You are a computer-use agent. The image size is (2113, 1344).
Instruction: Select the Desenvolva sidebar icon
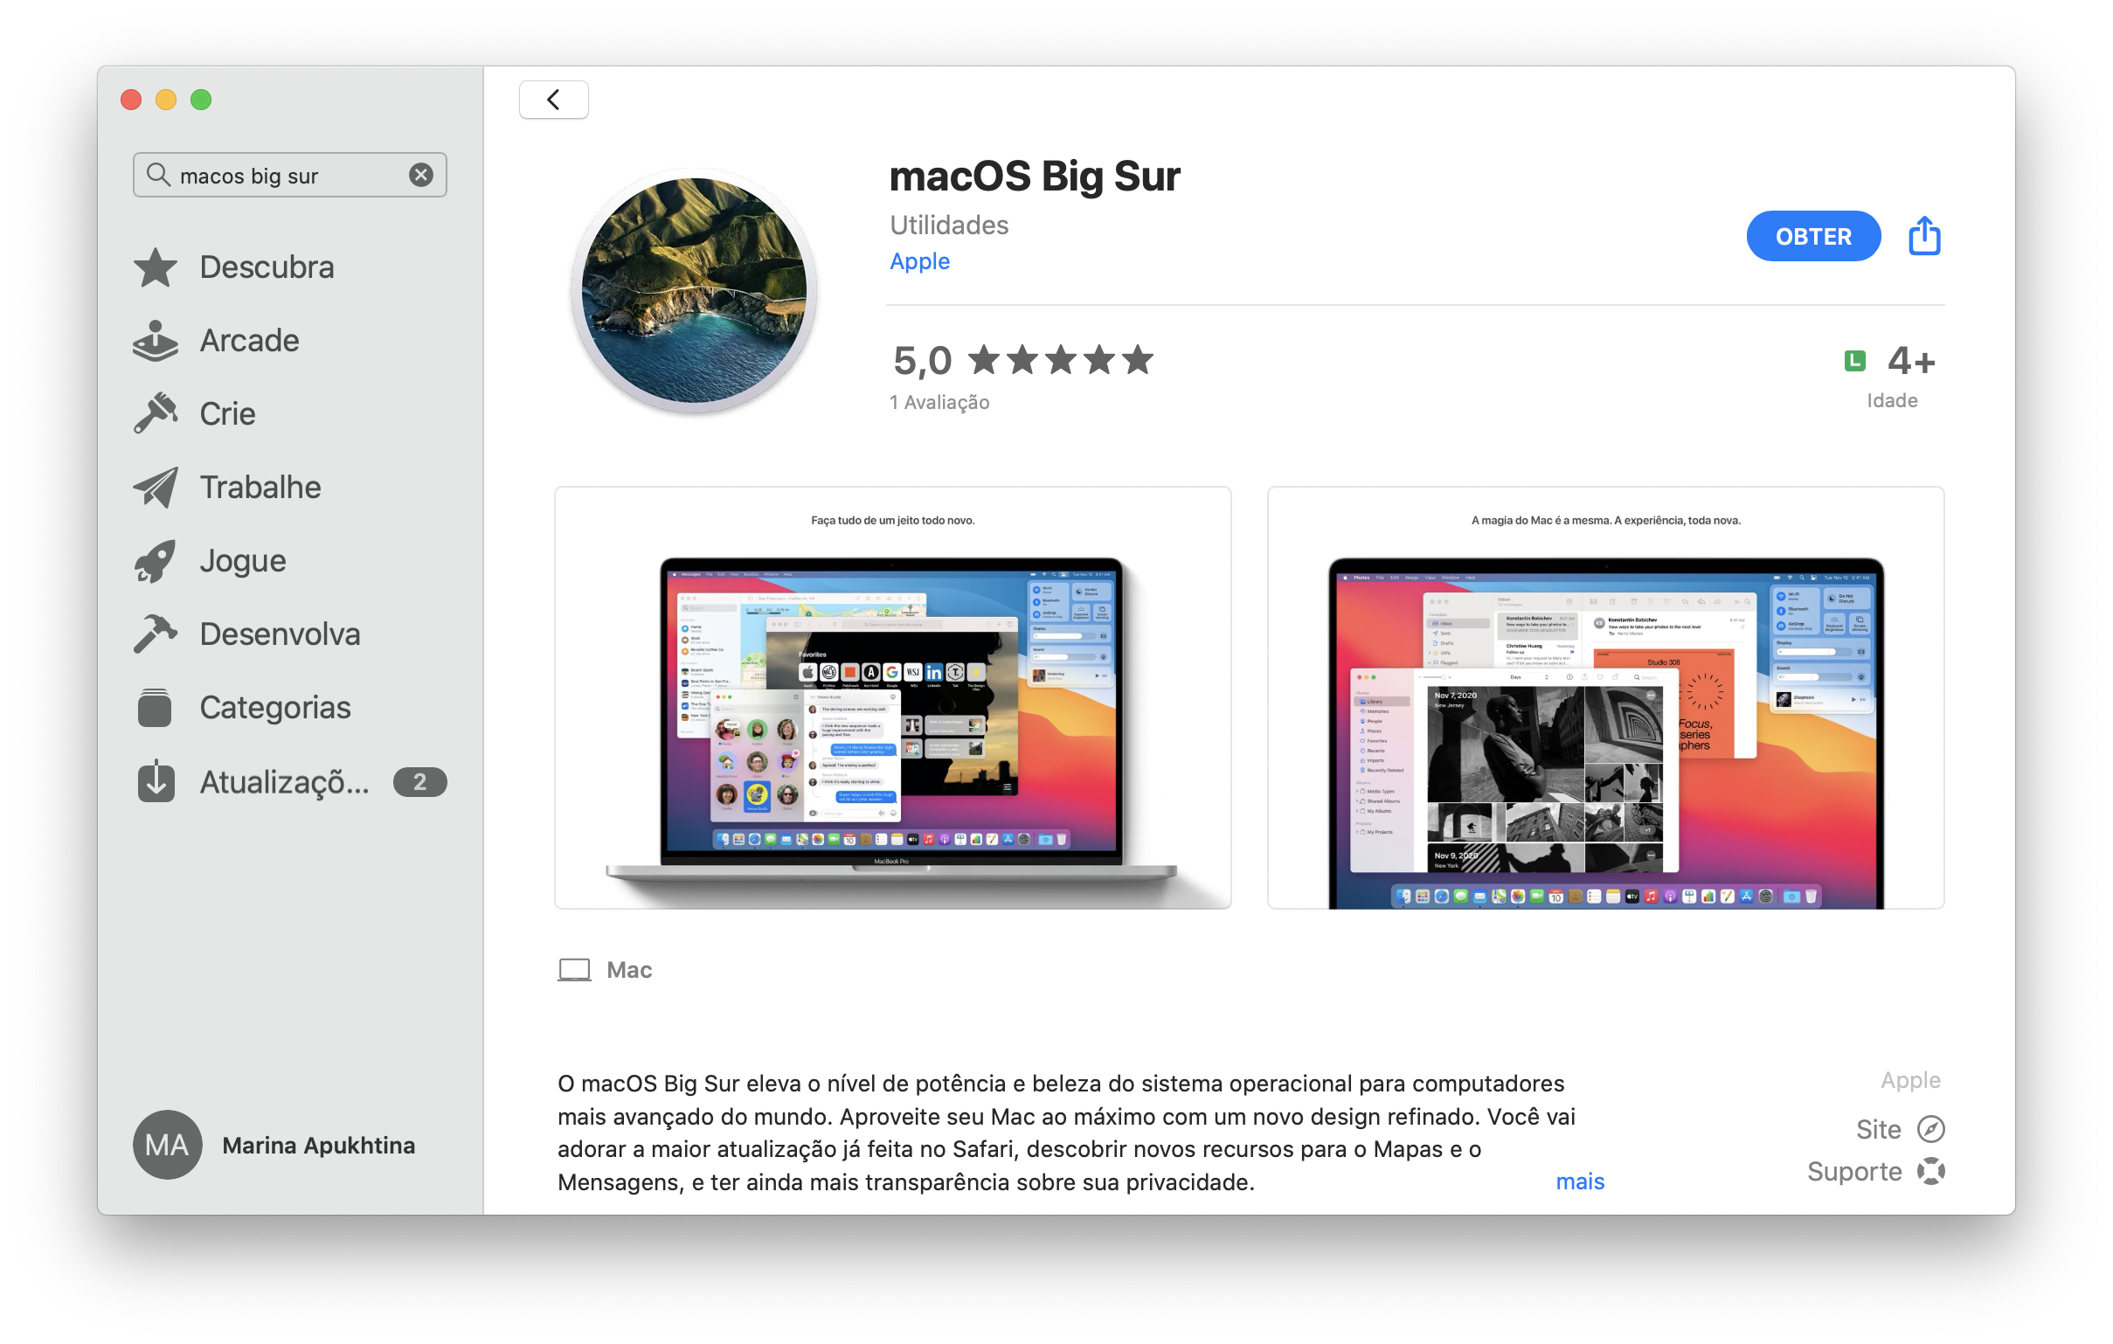coord(160,634)
